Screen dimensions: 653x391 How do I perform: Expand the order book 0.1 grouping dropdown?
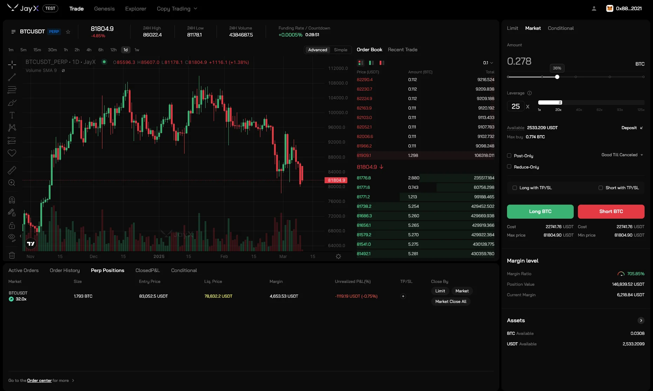pyautogui.click(x=488, y=63)
